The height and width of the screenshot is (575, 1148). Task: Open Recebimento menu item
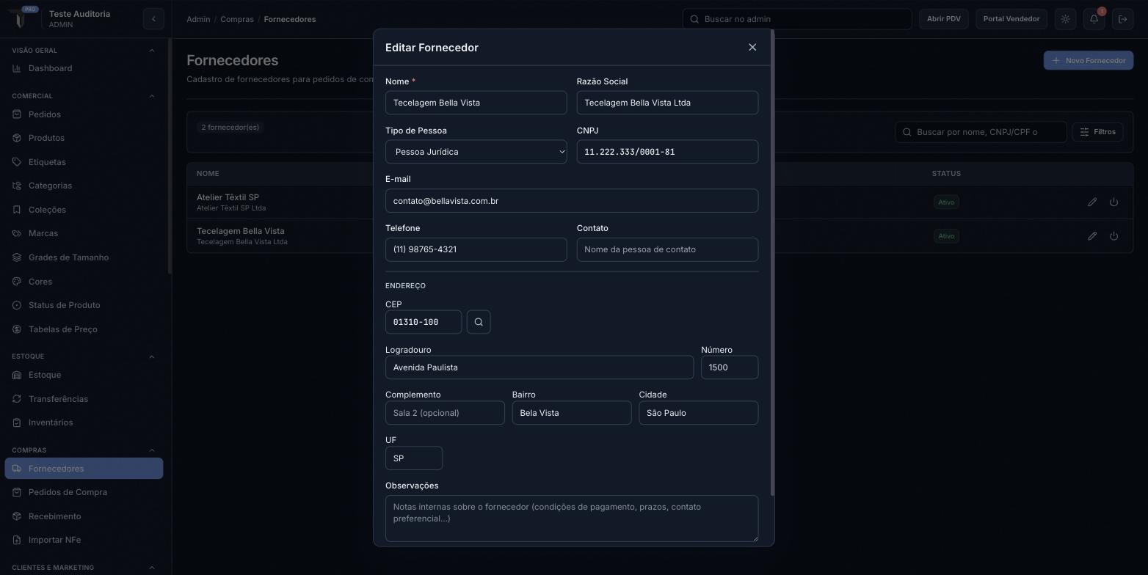click(x=84, y=516)
